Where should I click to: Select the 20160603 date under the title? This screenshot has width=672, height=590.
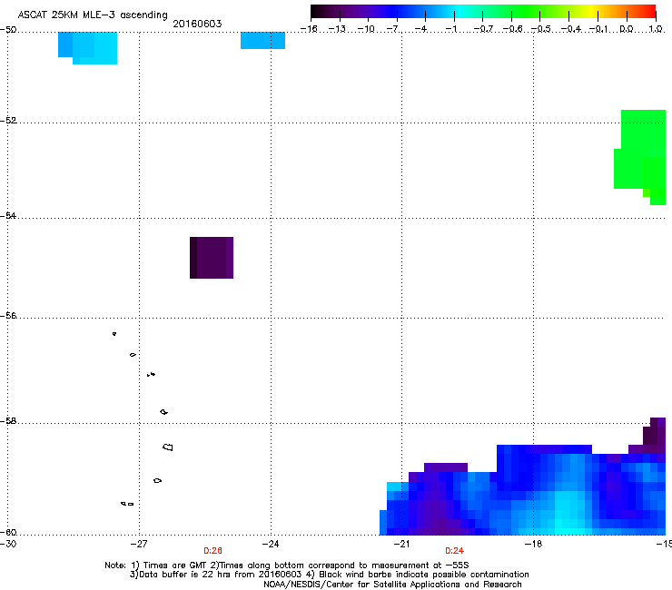[197, 24]
